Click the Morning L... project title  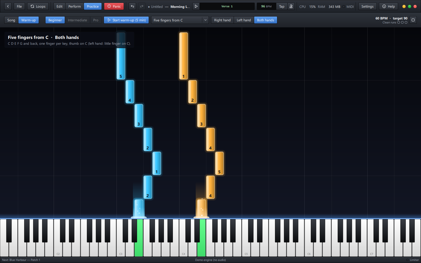(x=180, y=7)
